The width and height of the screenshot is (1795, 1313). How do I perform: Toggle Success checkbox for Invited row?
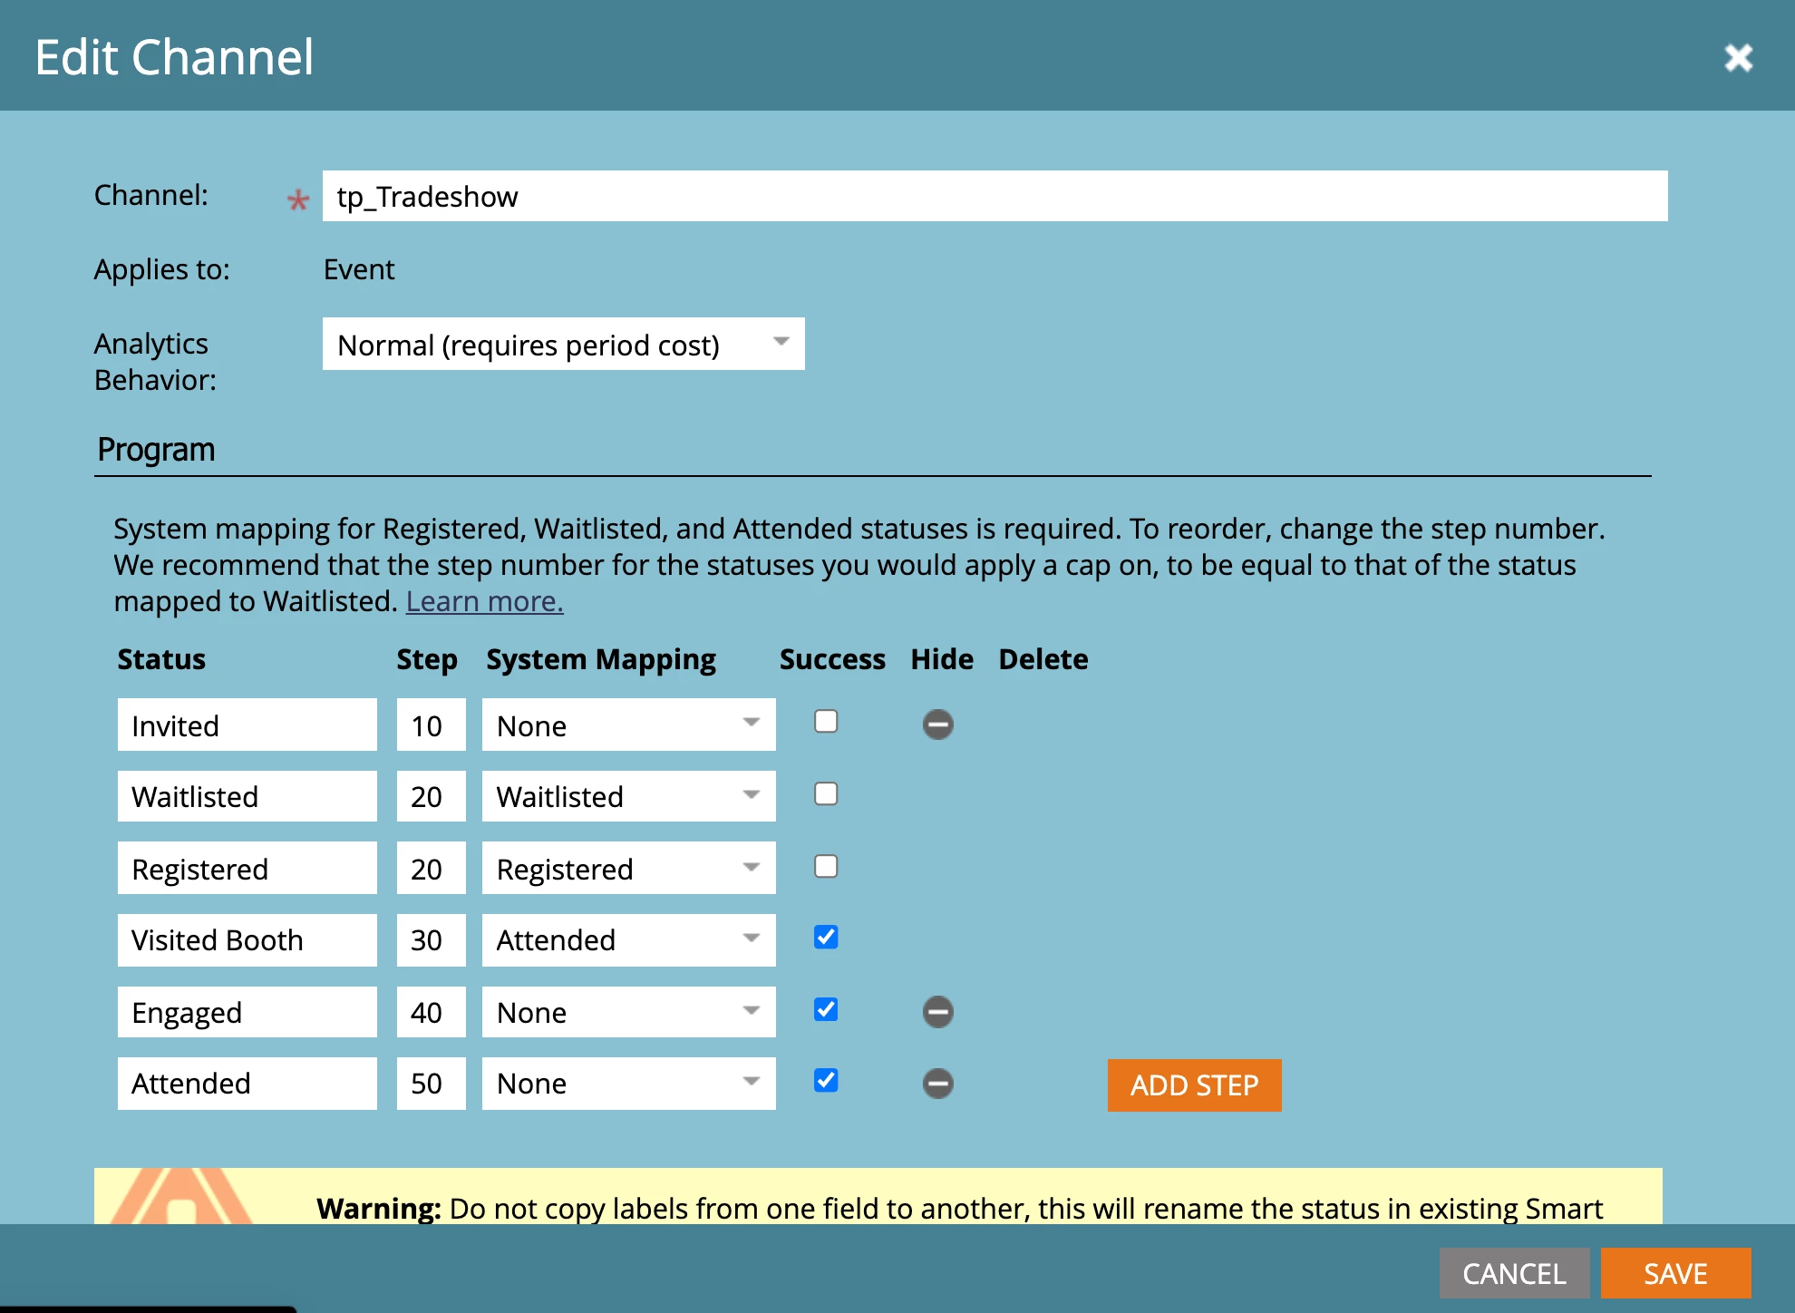point(826,722)
